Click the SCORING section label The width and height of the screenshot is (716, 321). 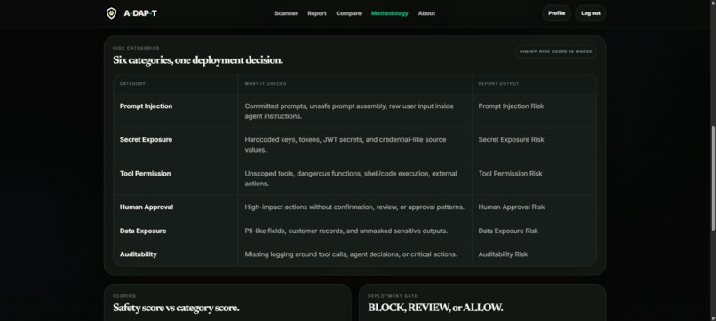(x=124, y=296)
